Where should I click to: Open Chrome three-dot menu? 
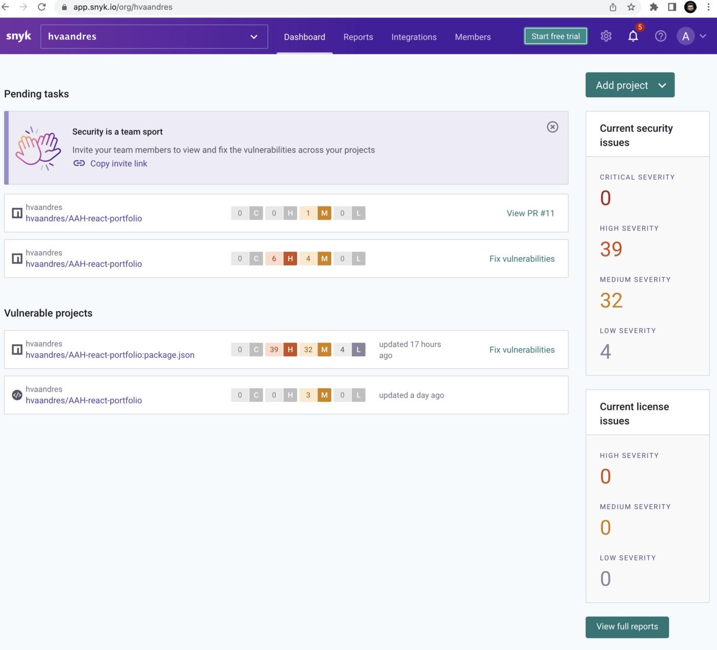coord(708,7)
